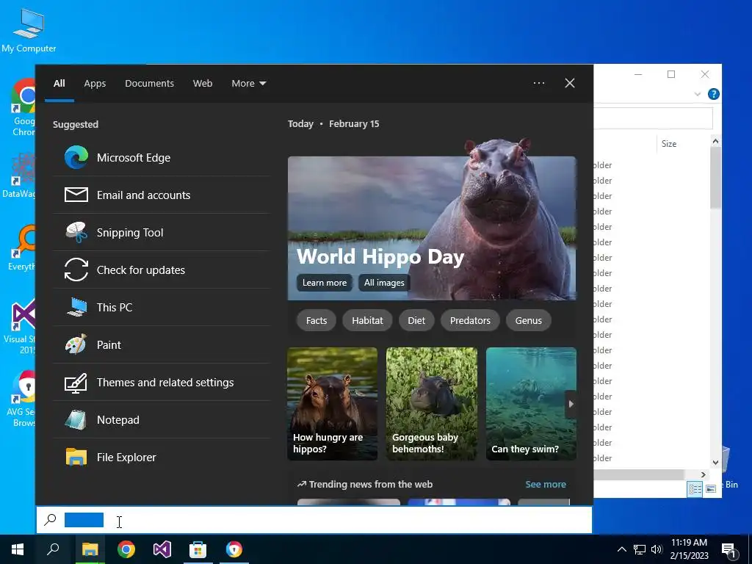Open the Google Chrome desktop shortcut
Screen dimensions: 752x564
click(23, 107)
